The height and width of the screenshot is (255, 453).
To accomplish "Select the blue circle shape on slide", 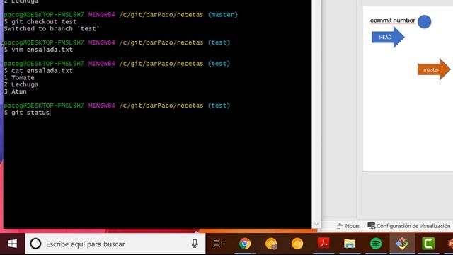I will click(x=424, y=22).
